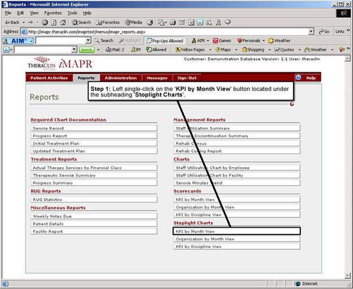The height and width of the screenshot is (289, 353).
Task: Open Facility Report link
Action: tap(94, 231)
